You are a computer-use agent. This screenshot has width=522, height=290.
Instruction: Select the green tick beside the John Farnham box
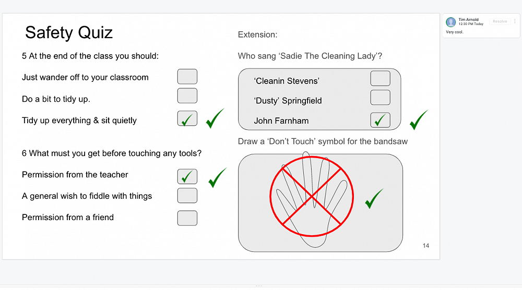coord(419,120)
